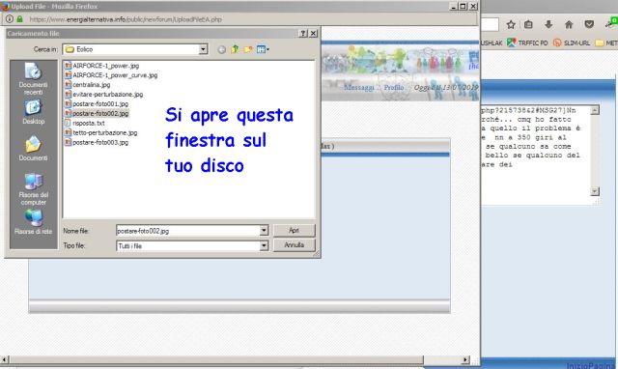Open Risorse di rete shortcut
The image size is (618, 369).
[x=33, y=221]
